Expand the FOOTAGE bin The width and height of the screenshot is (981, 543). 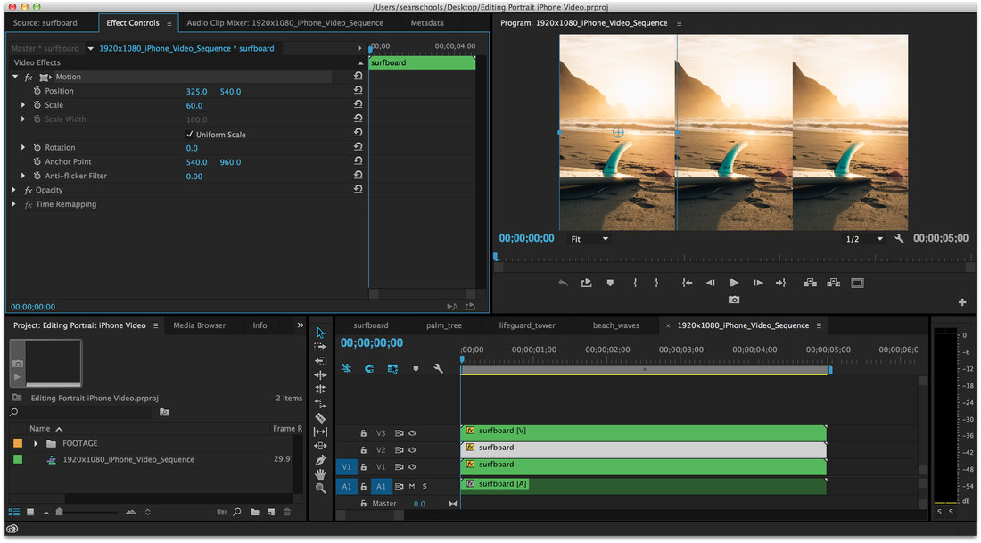click(37, 443)
